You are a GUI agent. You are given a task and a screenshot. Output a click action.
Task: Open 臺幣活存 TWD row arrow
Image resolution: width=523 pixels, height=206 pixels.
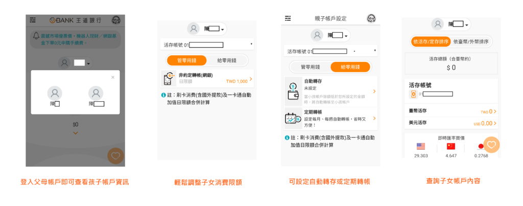[x=495, y=111]
